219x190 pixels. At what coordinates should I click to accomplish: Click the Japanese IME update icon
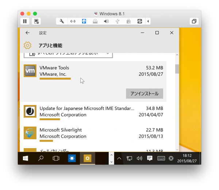[30, 111]
